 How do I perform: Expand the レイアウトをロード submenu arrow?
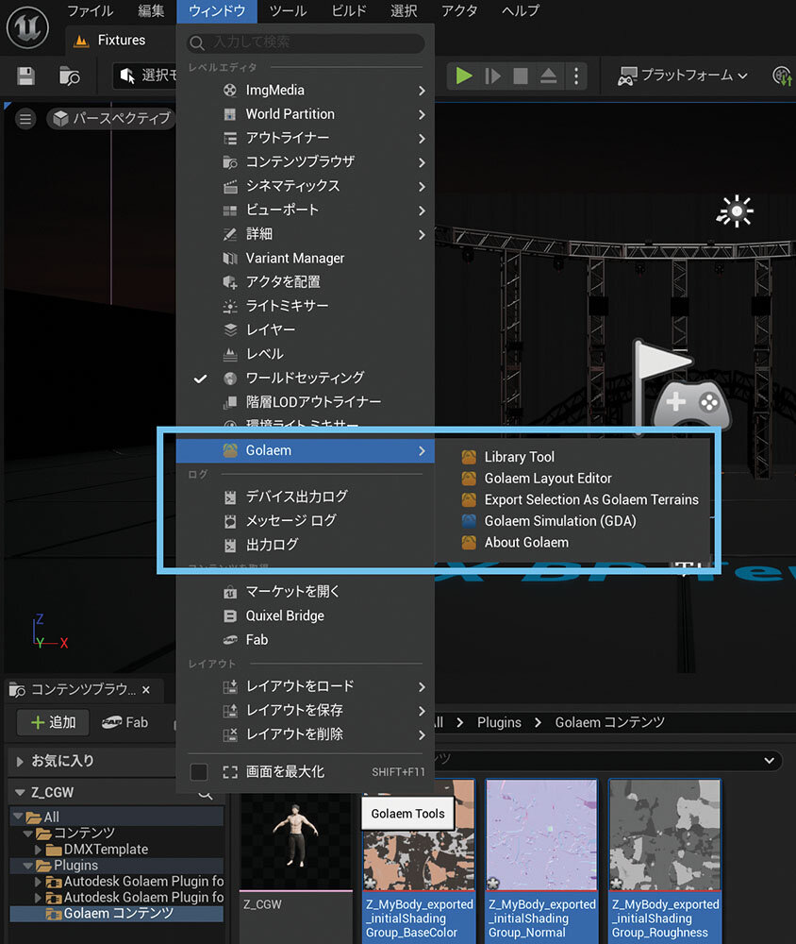(x=422, y=687)
